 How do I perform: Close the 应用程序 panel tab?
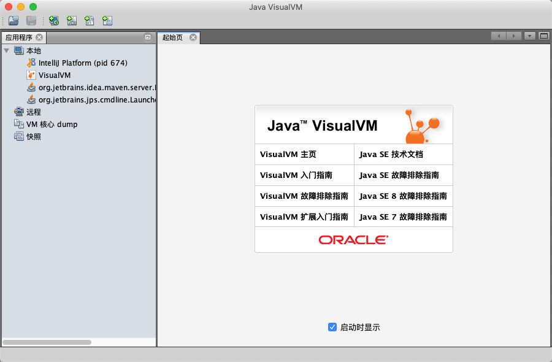39,37
